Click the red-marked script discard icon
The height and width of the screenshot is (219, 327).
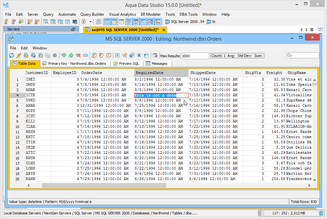pyautogui.click(x=101, y=55)
